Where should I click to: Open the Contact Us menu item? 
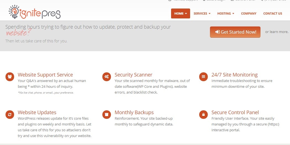273,13
